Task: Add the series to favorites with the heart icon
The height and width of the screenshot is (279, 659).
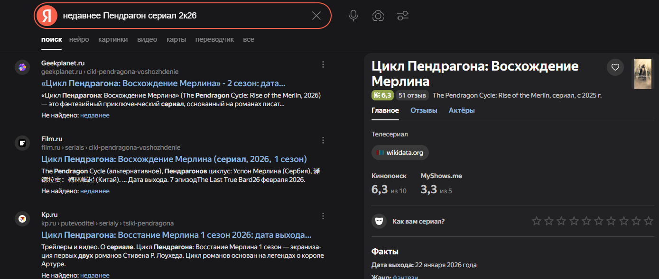Action: click(x=615, y=67)
